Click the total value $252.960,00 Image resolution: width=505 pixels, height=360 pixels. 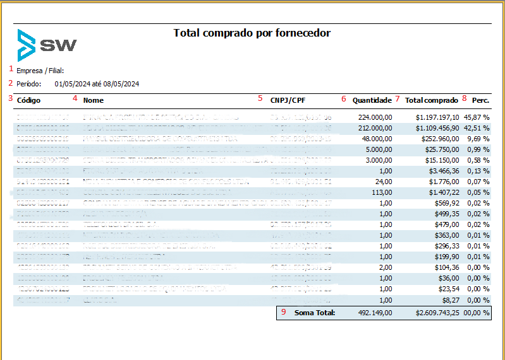pos(441,139)
